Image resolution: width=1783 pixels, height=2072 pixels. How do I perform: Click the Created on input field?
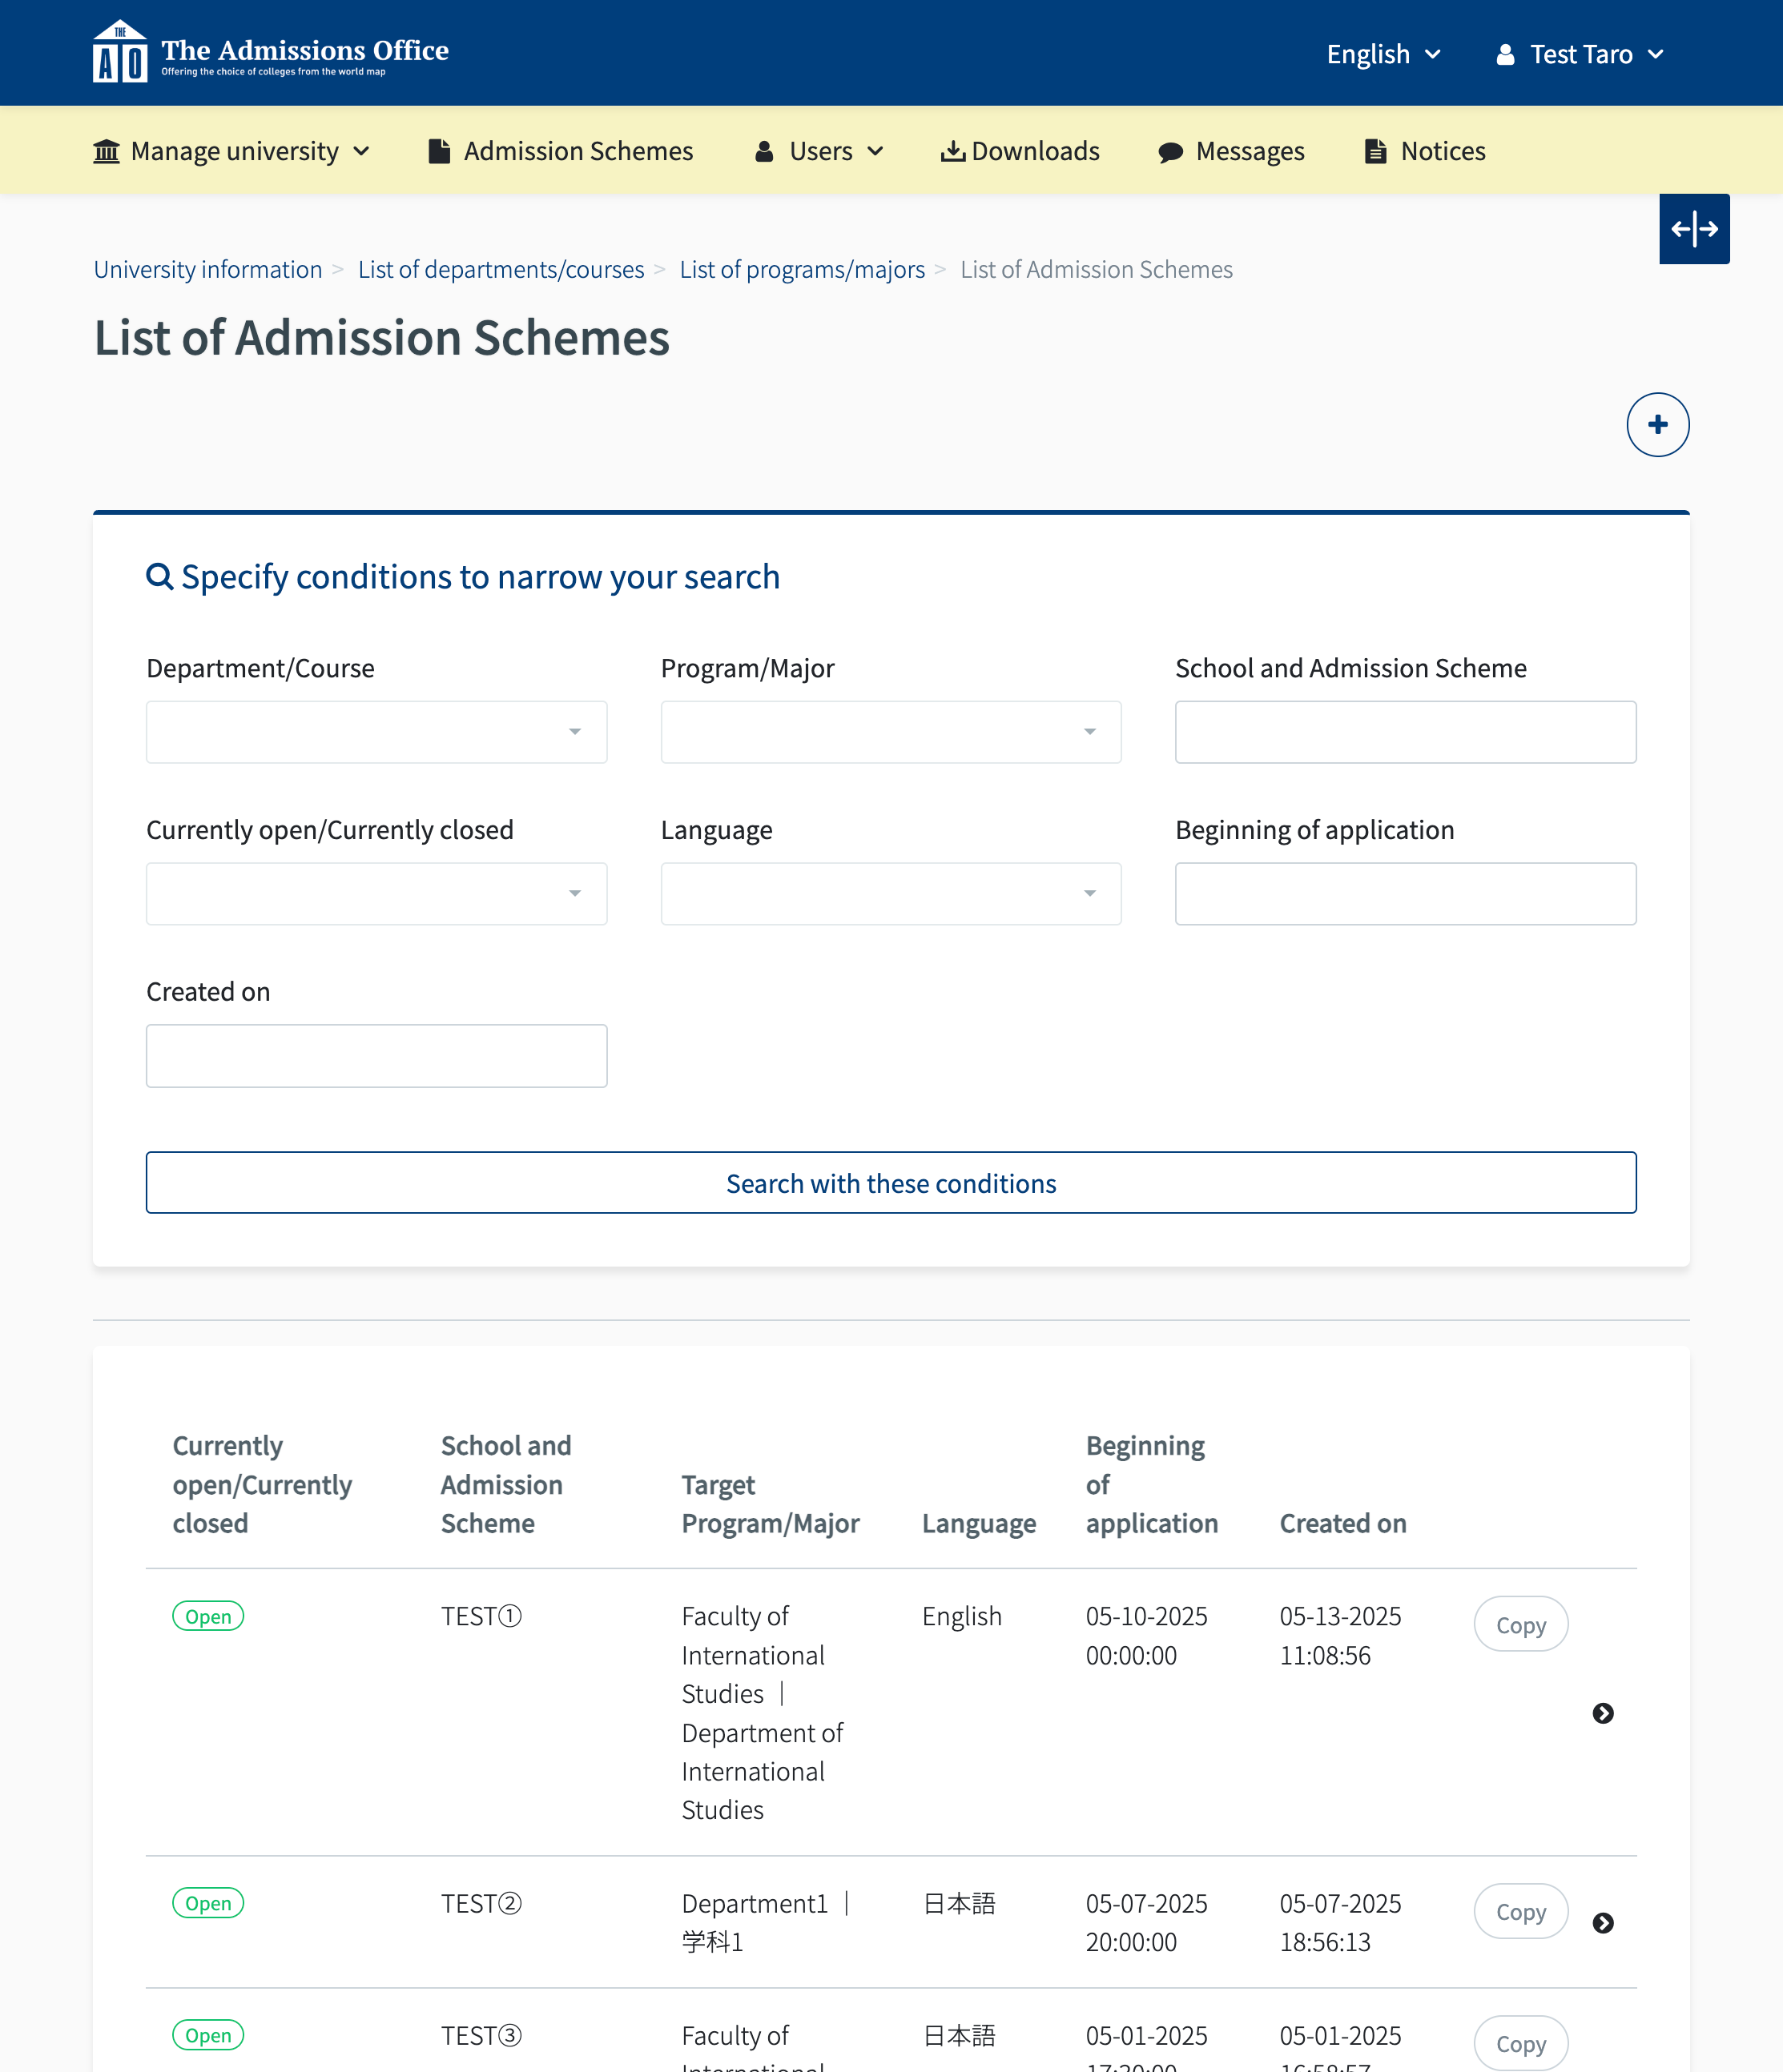coord(376,1056)
